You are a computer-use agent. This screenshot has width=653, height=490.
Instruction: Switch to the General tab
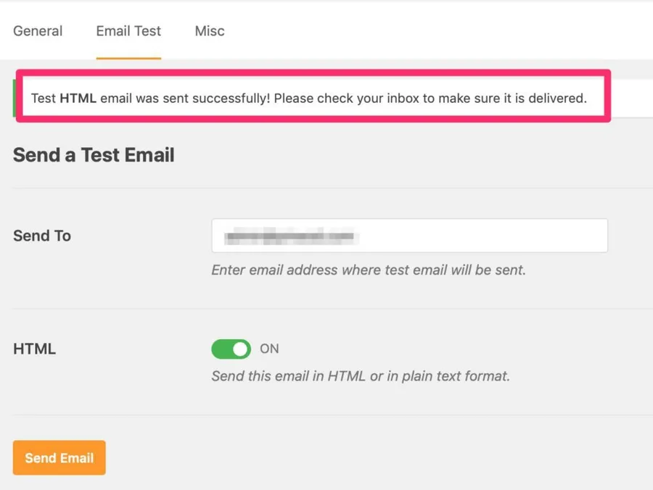pos(38,31)
